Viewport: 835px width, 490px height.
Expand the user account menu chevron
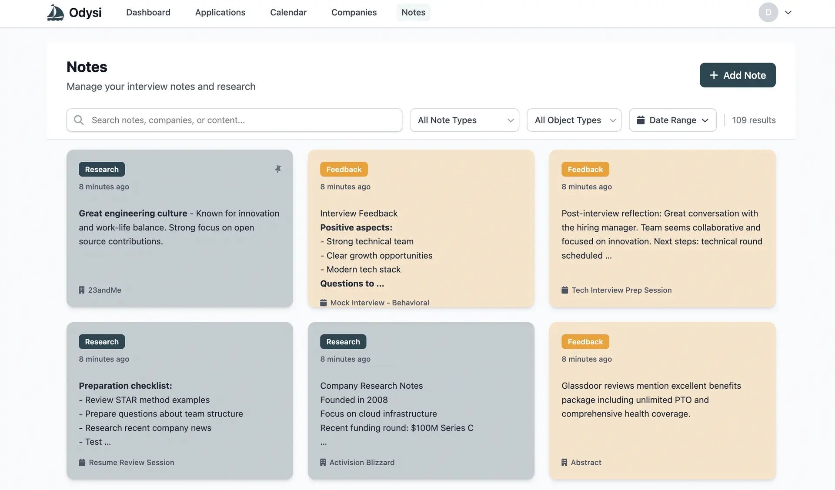[788, 12]
